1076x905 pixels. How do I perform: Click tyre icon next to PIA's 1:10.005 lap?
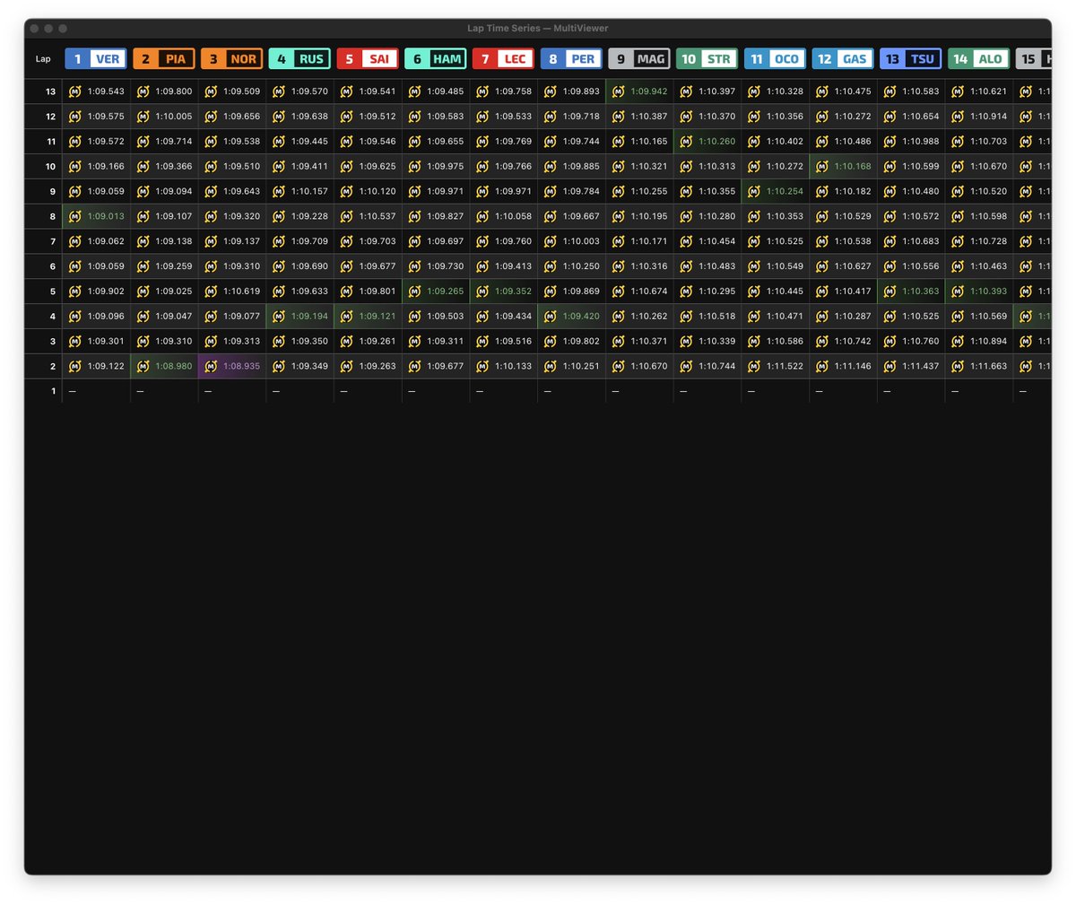(x=143, y=117)
